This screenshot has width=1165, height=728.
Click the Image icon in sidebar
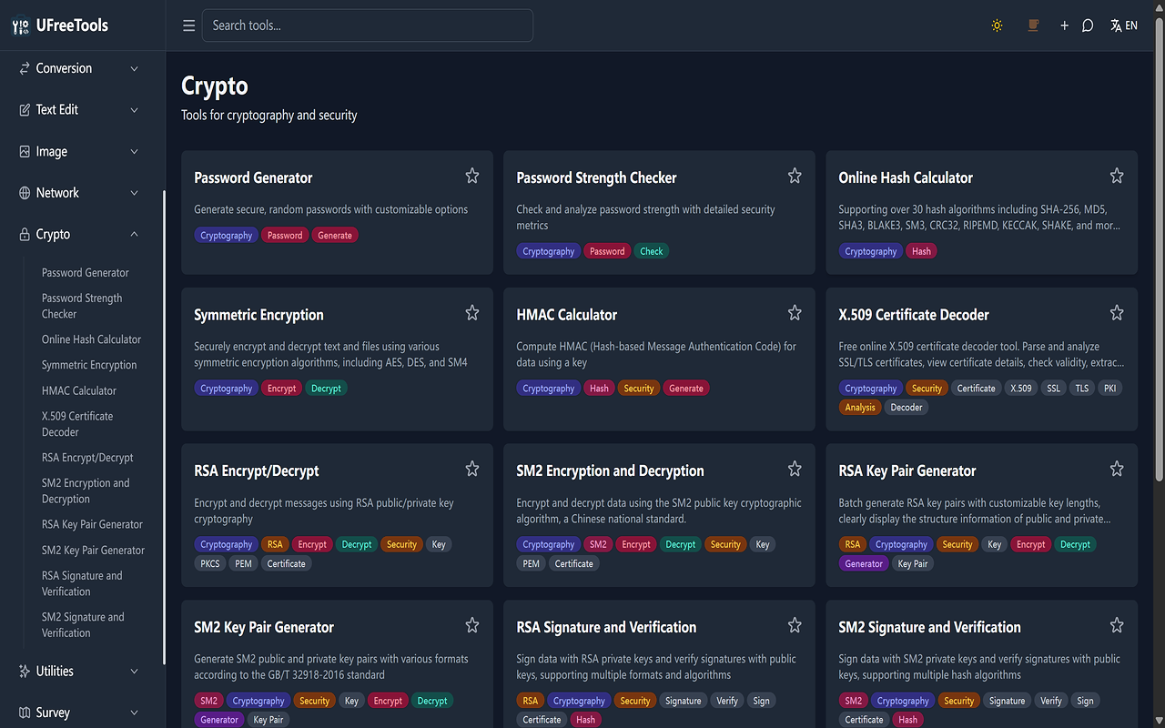coord(25,151)
